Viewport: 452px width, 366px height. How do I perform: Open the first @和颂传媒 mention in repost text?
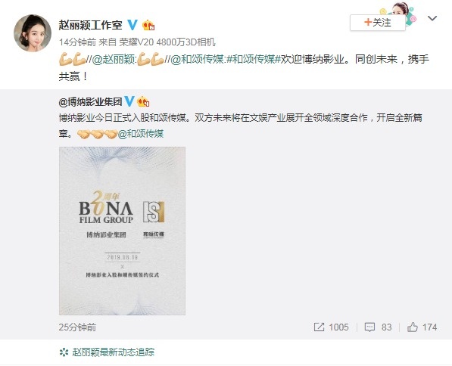point(198,59)
